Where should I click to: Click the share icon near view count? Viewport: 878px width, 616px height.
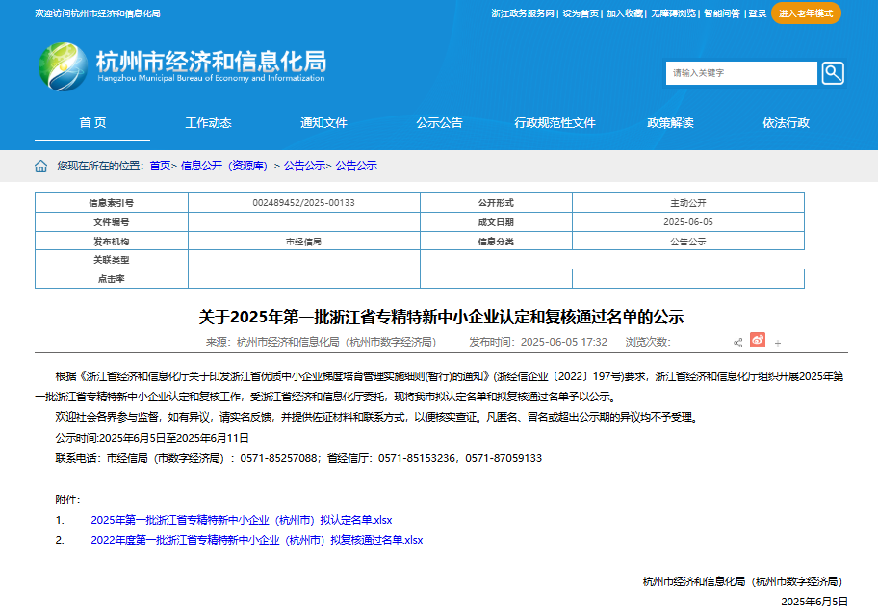coord(738,342)
